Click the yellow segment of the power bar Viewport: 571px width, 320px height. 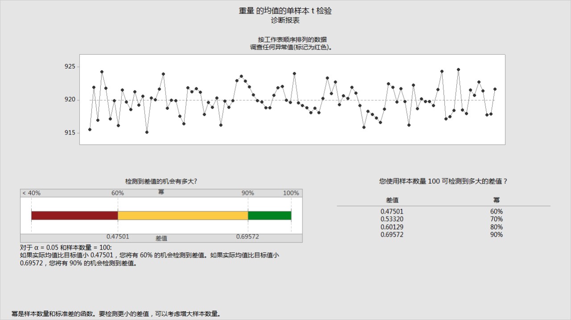pyautogui.click(x=182, y=215)
